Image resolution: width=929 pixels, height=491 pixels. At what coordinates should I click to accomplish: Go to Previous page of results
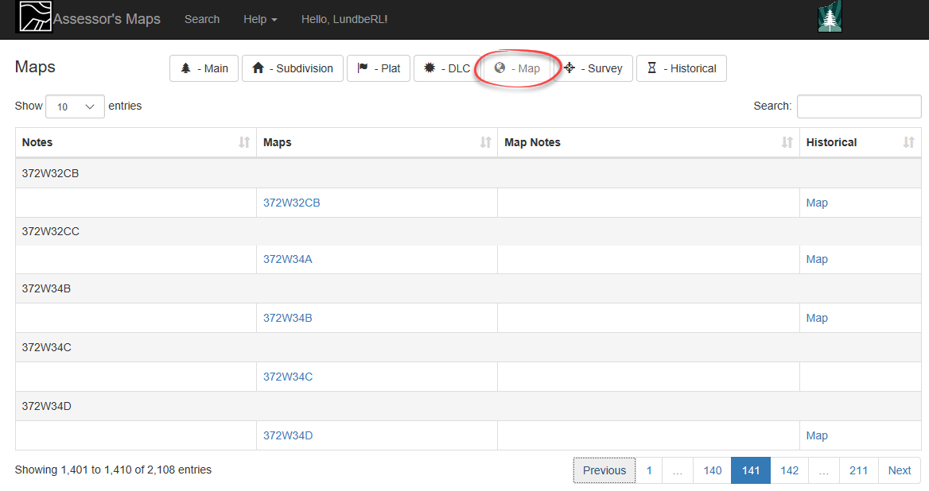[604, 470]
